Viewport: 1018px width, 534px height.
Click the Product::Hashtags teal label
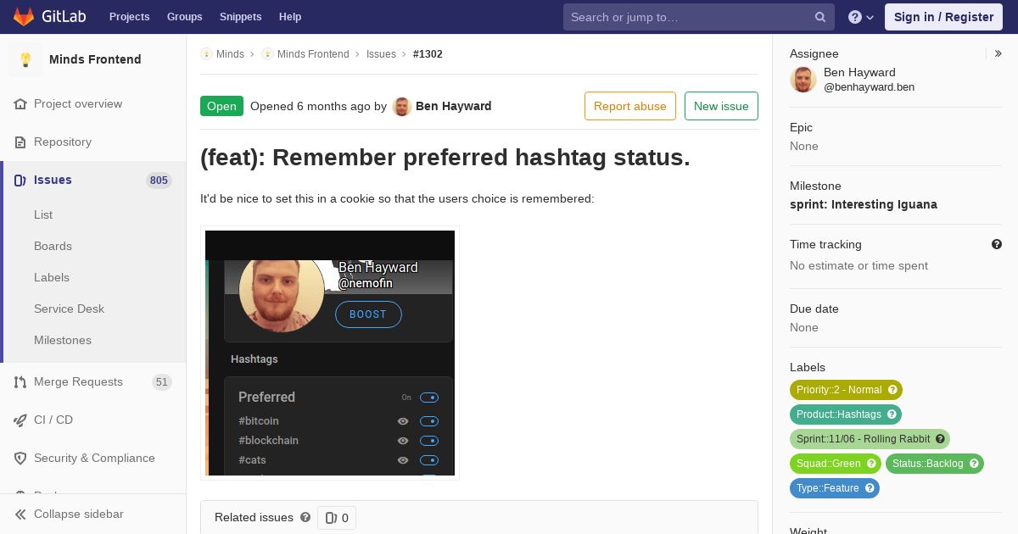click(839, 414)
